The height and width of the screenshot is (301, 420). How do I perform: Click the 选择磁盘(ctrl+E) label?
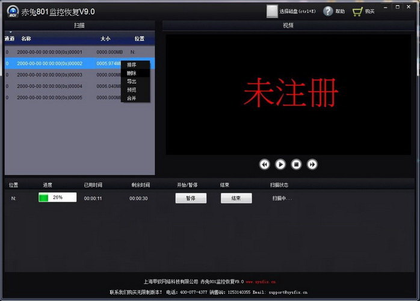(x=298, y=11)
